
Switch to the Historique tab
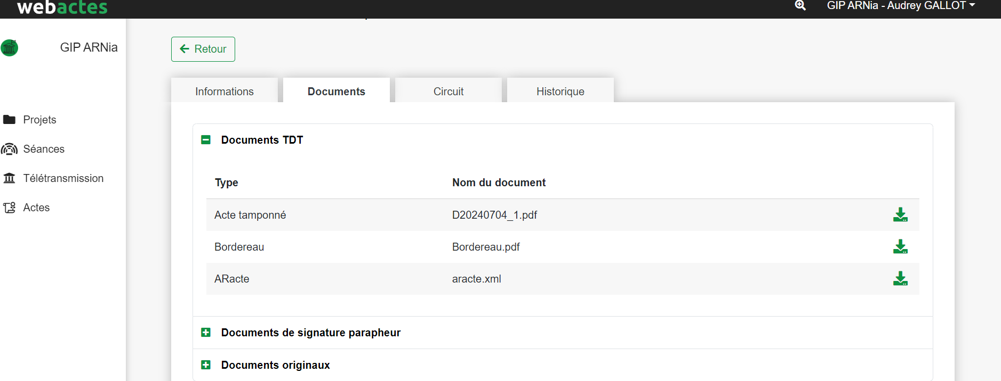point(560,92)
